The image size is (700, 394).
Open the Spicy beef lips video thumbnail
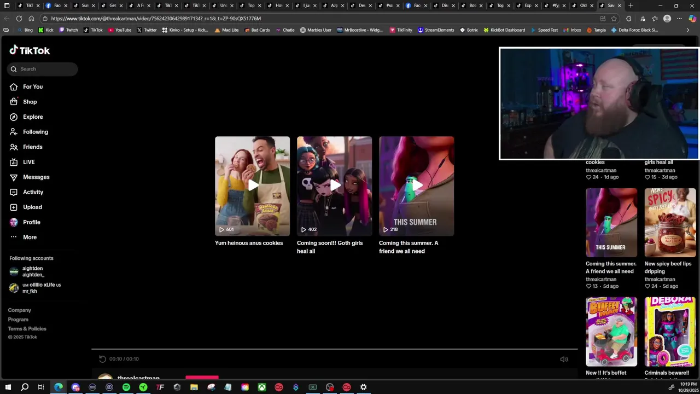(670, 223)
